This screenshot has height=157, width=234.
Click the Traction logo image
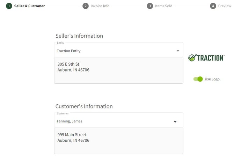(x=206, y=58)
